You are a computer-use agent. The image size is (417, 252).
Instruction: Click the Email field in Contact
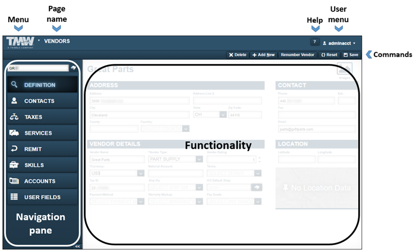[x=317, y=129]
